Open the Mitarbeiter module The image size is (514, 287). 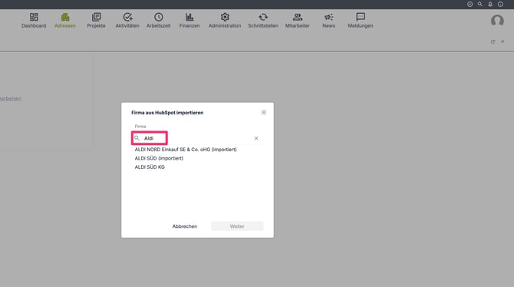(x=298, y=21)
